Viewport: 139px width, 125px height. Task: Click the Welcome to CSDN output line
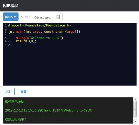click(49, 110)
